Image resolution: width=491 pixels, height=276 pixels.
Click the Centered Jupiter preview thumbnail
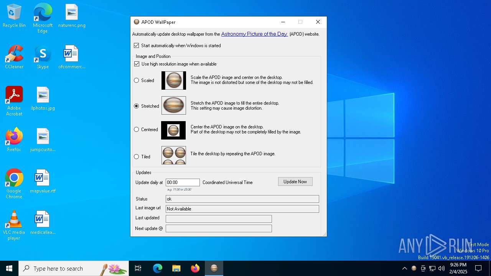(x=173, y=130)
